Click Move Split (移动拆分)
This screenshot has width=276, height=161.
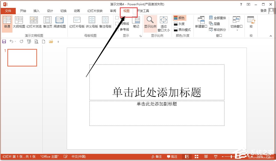coord(217,30)
